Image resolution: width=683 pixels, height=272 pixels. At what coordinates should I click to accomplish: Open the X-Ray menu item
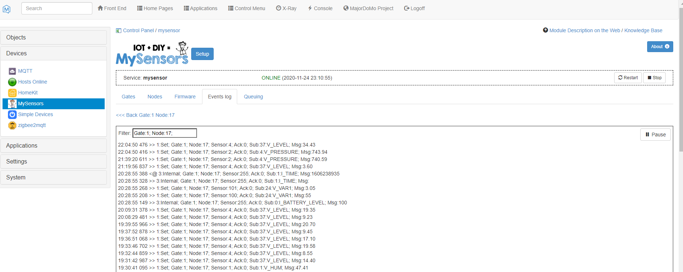286,8
